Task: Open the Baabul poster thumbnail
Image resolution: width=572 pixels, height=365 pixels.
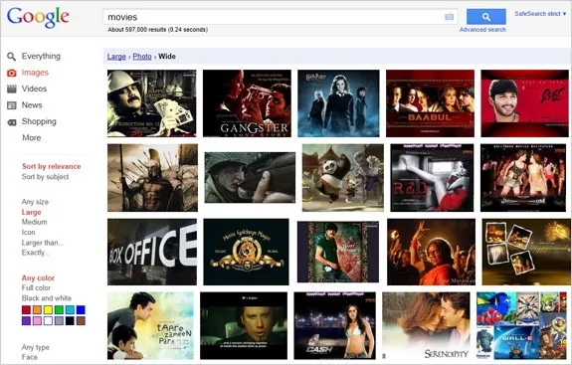Action: (x=430, y=103)
